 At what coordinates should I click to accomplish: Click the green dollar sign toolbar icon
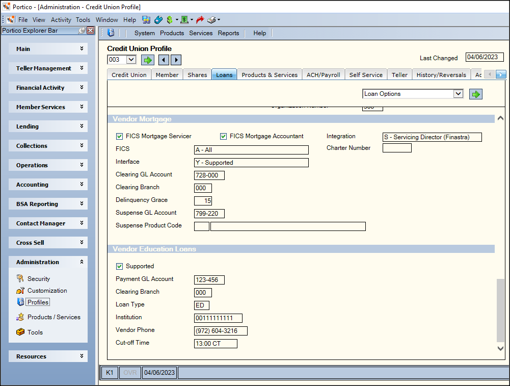click(170, 20)
